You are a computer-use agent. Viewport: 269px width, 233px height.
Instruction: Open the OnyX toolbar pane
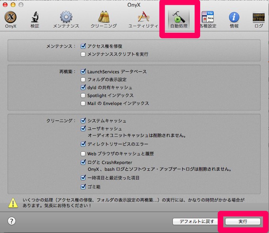click(x=10, y=19)
